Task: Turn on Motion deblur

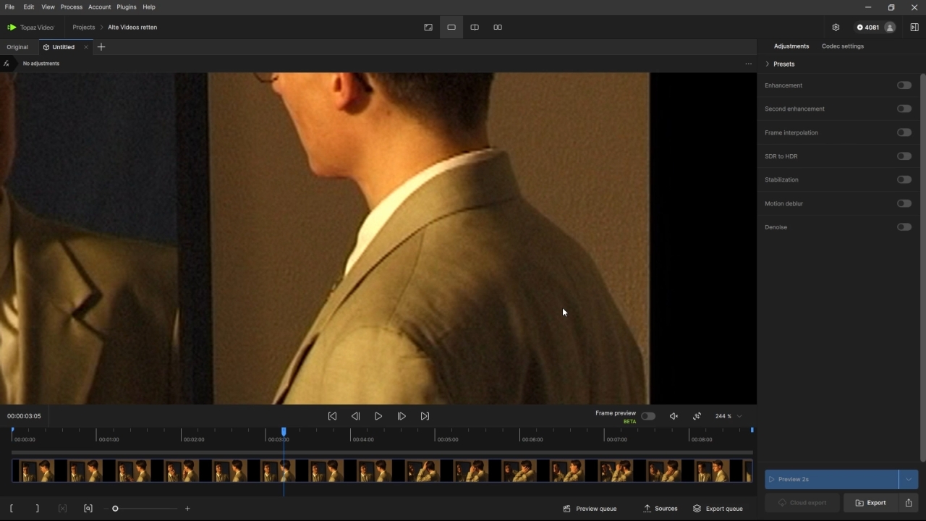Action: pos(904,203)
